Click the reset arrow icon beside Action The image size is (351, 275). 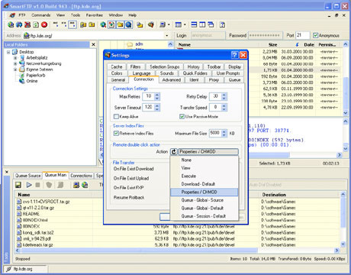[x=174, y=152]
